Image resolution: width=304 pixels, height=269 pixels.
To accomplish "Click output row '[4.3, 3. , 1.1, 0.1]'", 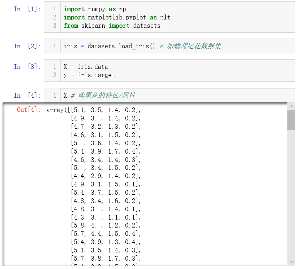I will tap(106, 217).
